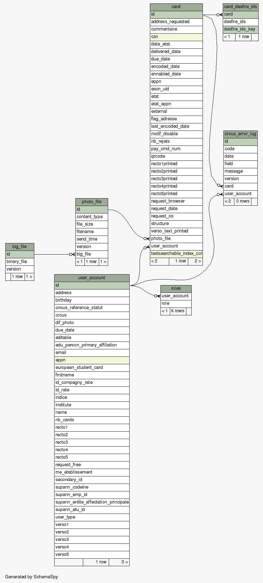Select the photo_file table title
Image resolution: width=263 pixels, height=583 pixels.
tap(92, 202)
